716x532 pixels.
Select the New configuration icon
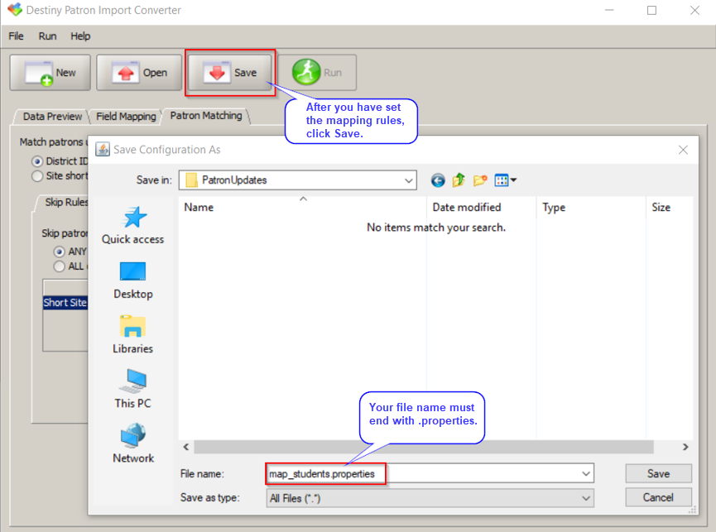49,72
